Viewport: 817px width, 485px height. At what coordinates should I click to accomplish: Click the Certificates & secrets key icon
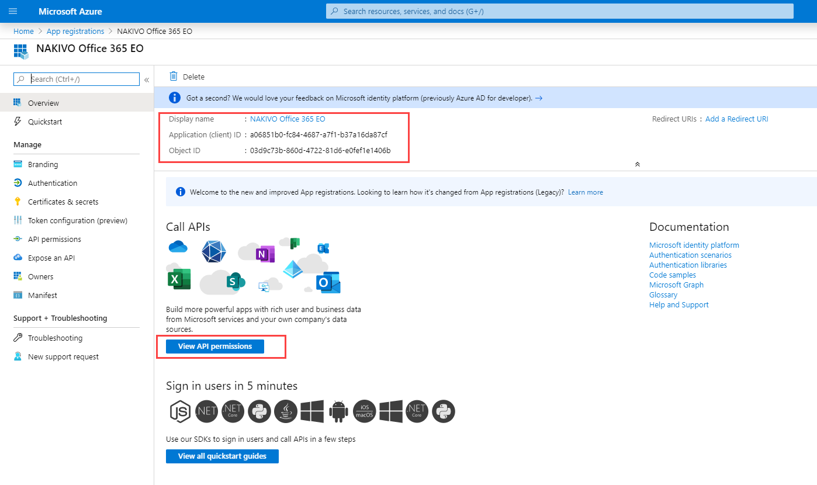(18, 202)
